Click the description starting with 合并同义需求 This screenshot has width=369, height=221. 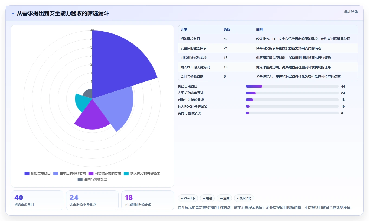point(289,48)
